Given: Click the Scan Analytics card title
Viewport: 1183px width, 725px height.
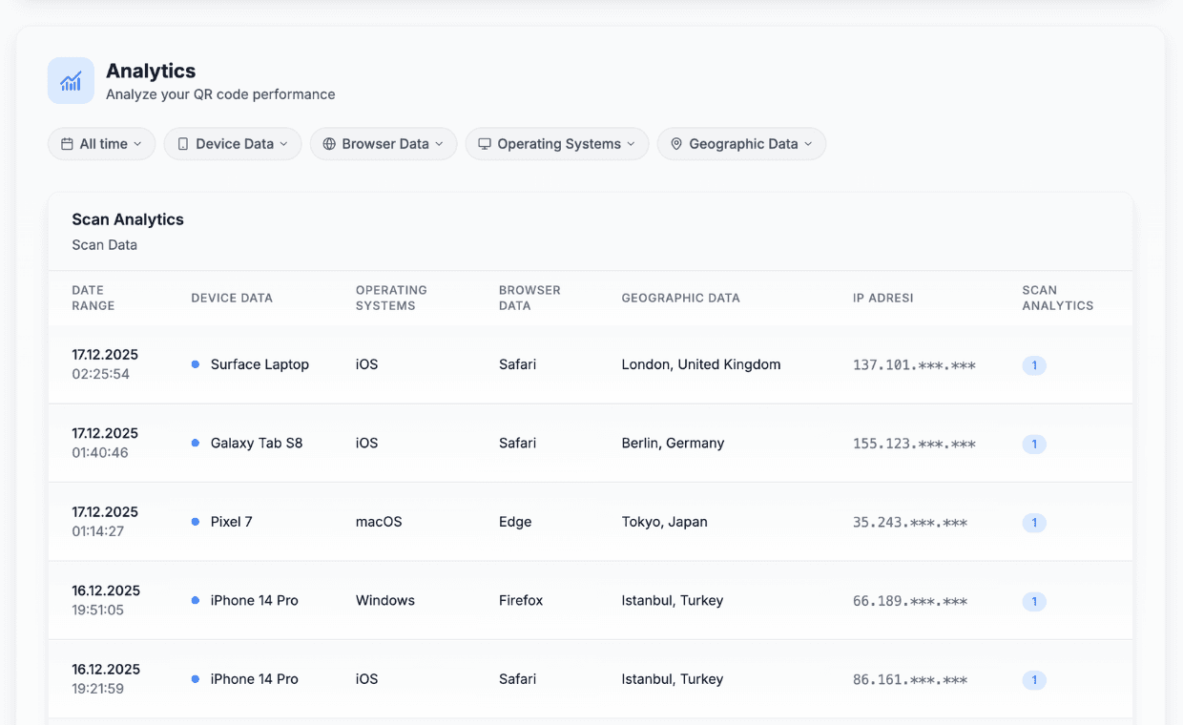Looking at the screenshot, I should click(x=128, y=219).
